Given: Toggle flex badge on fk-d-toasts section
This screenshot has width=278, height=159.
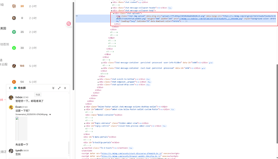Looking at the screenshot, I should point(131,148).
